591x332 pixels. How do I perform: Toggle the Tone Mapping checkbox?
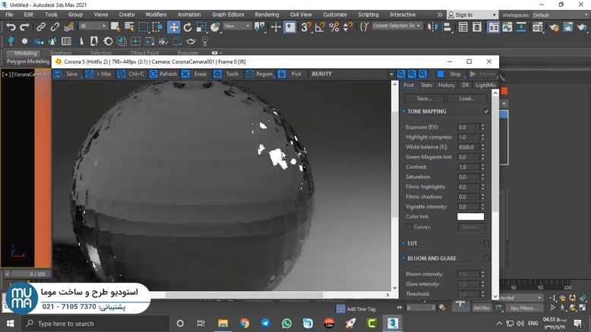[486, 111]
